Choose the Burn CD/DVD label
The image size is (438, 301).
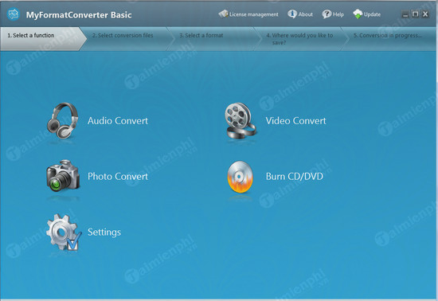coord(295,177)
